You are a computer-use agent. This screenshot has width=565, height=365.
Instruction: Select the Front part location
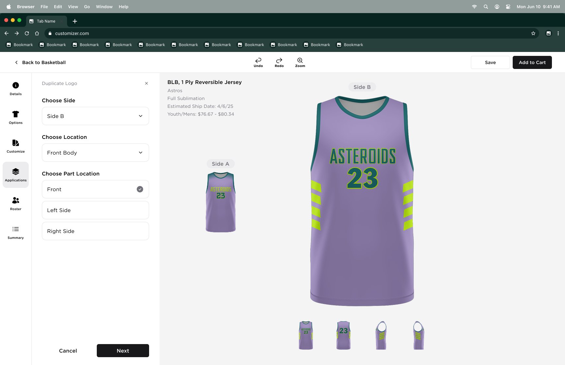tap(95, 189)
